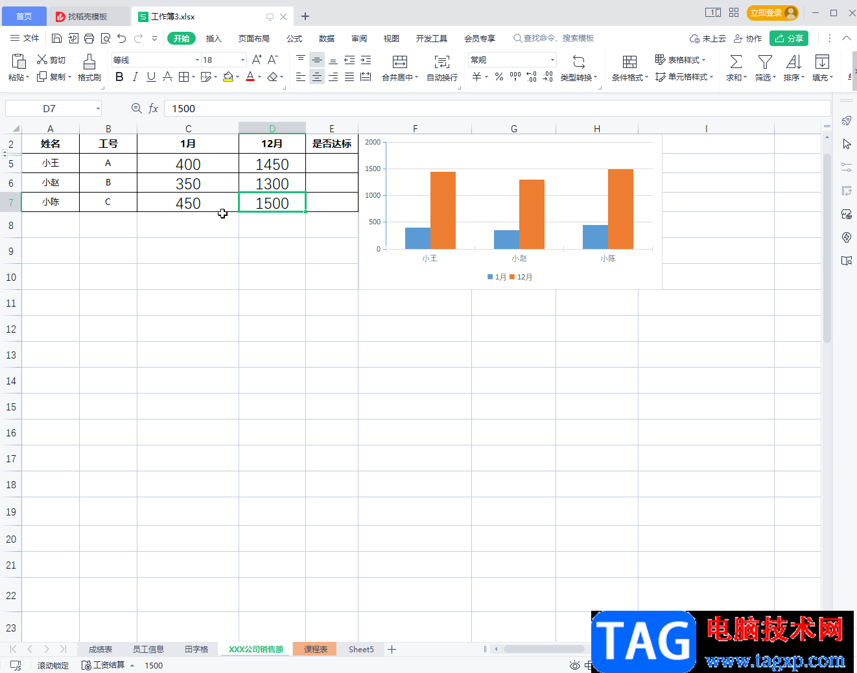This screenshot has width=857, height=673.
Task: Open the Data (数据) tab
Action: coord(327,38)
